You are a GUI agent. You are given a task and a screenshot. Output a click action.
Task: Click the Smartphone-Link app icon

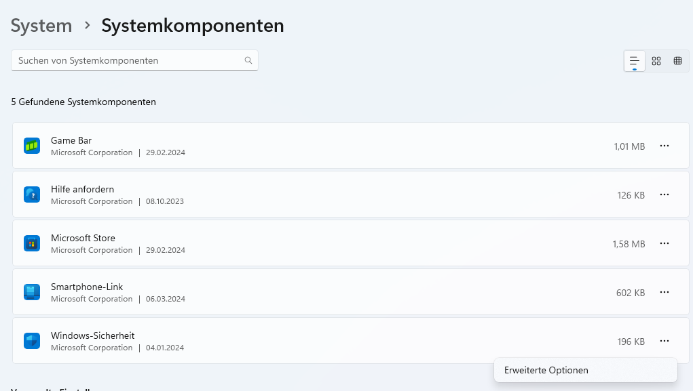(32, 292)
